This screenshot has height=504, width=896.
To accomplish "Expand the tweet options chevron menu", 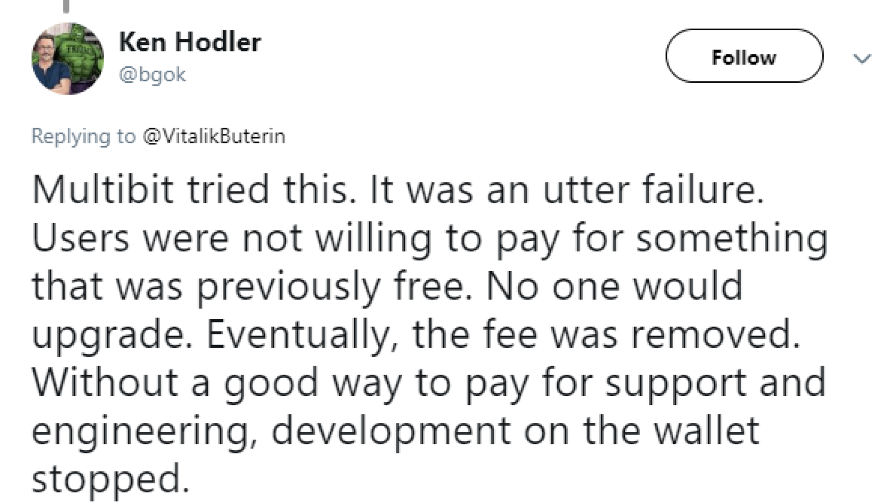I will point(862,58).
